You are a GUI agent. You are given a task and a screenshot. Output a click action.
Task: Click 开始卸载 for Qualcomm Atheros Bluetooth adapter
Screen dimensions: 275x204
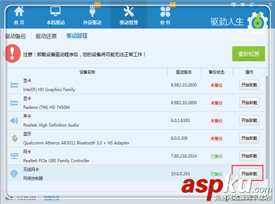(x=249, y=138)
